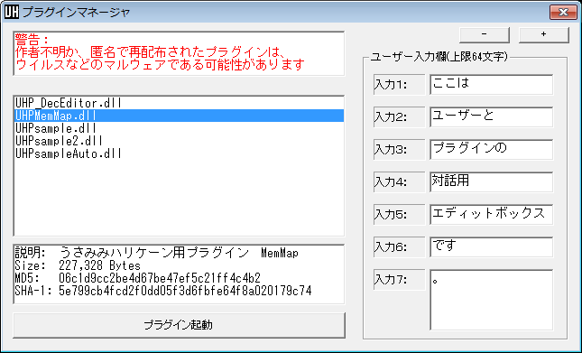Click the 説明 description line for MemMap
The image size is (582, 353).
click(157, 253)
